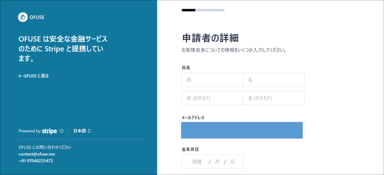Focus the 名 first name field
The image size is (384, 175).
(x=274, y=80)
